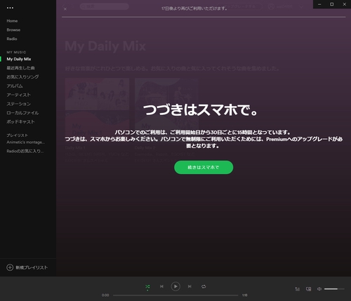
Task: Maximize the Spotify window
Action: pyautogui.click(x=332, y=4)
